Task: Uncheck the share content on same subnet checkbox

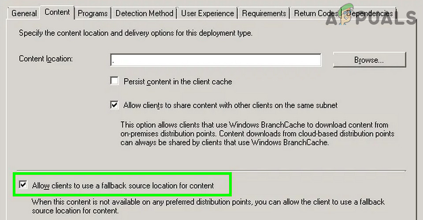Action: click(115, 105)
